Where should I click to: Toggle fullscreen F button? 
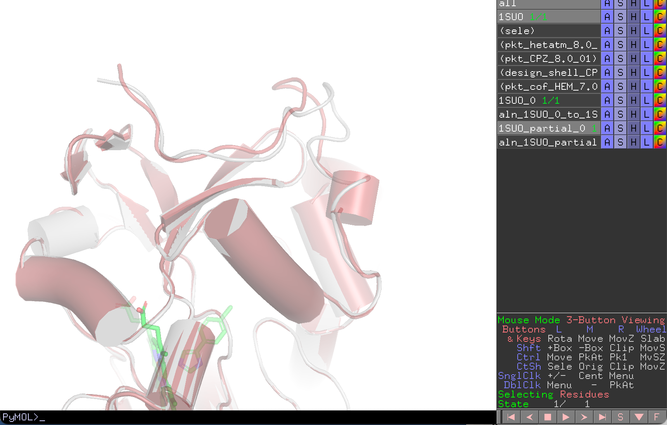pos(657,417)
